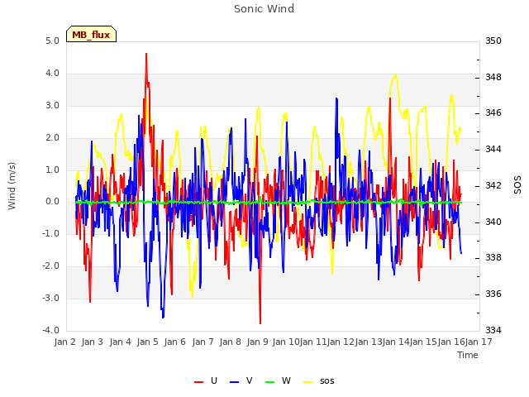The width and height of the screenshot is (529, 397).
Task: Click the yellow sos legend swatch
Action: pos(308,381)
